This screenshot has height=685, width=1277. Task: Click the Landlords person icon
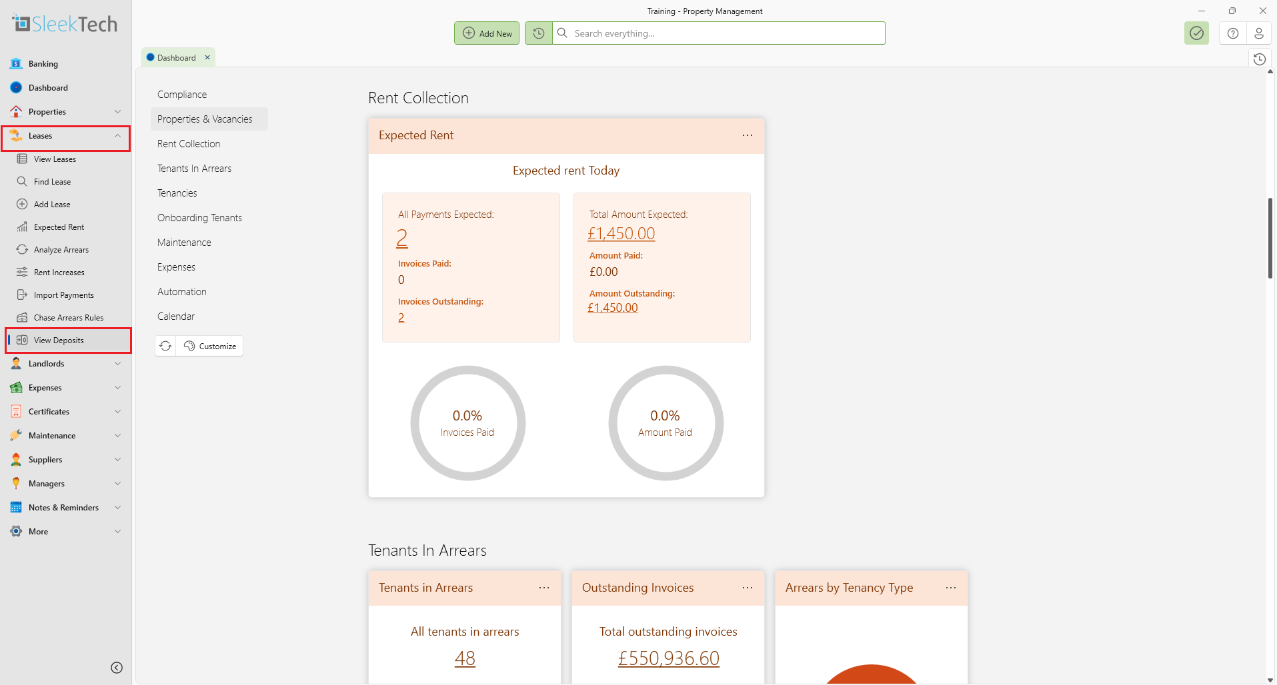pos(16,364)
